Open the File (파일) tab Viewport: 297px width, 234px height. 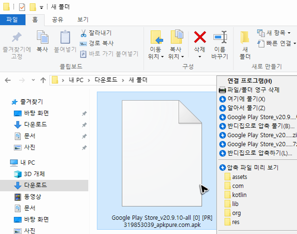[x=12, y=19]
